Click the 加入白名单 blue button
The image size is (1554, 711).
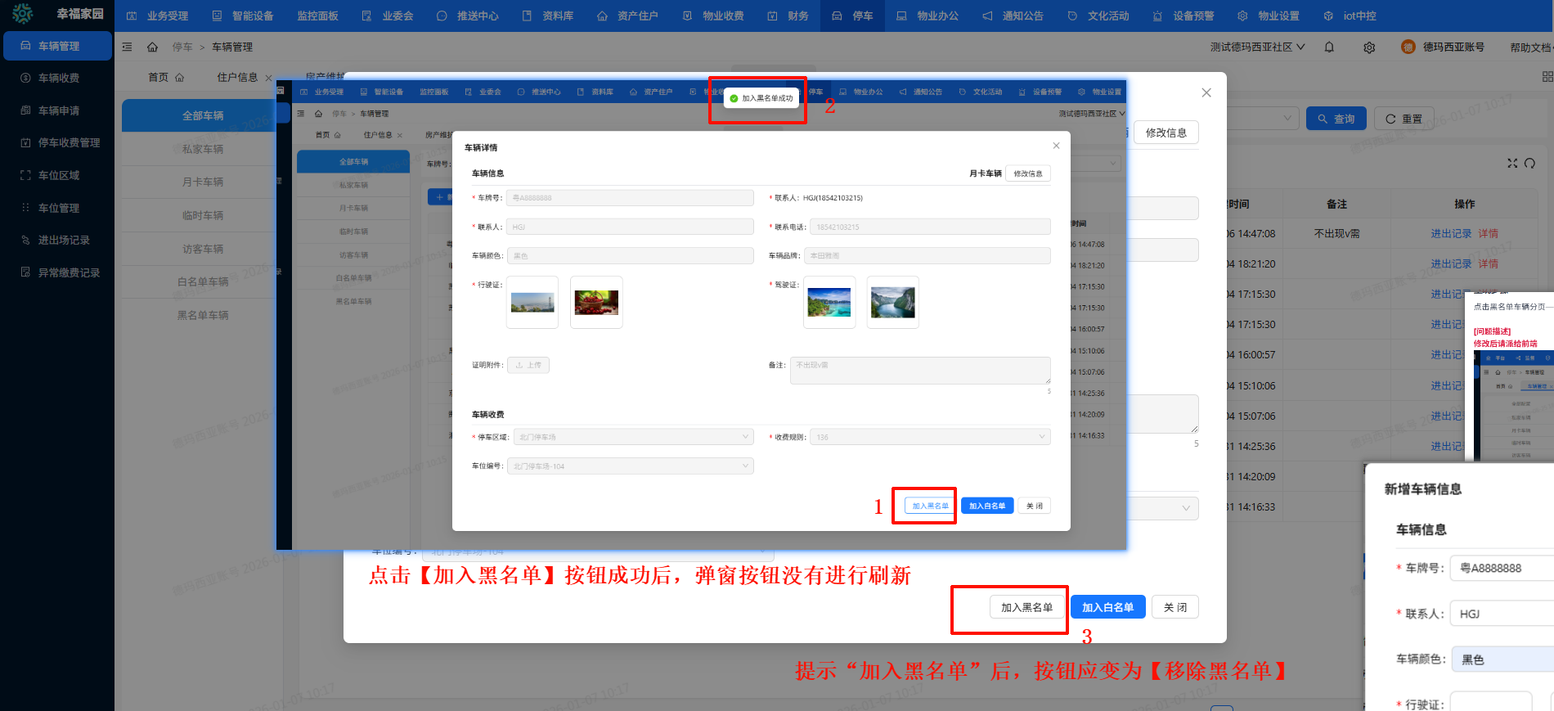[1107, 607]
